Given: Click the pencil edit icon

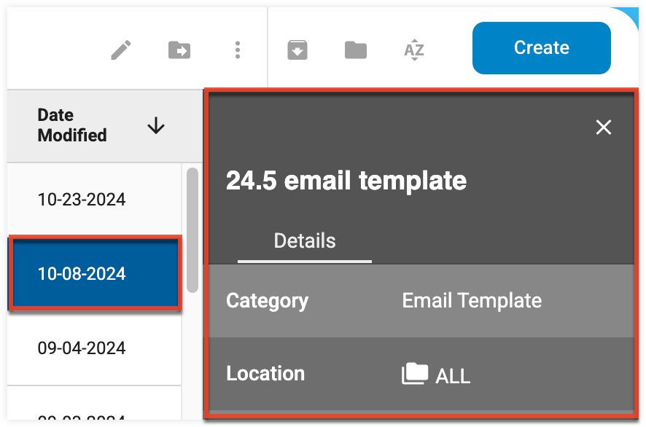Looking at the screenshot, I should point(121,50).
